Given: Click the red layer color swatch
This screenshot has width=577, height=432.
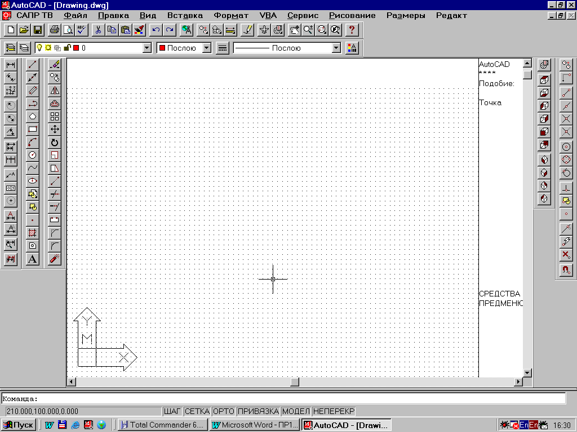Looking at the screenshot, I should coord(76,48).
